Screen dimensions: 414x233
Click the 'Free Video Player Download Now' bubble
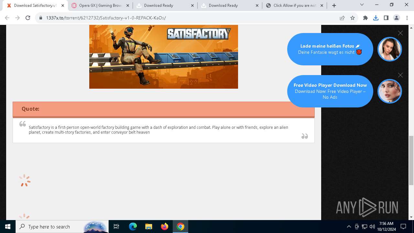(x=330, y=91)
